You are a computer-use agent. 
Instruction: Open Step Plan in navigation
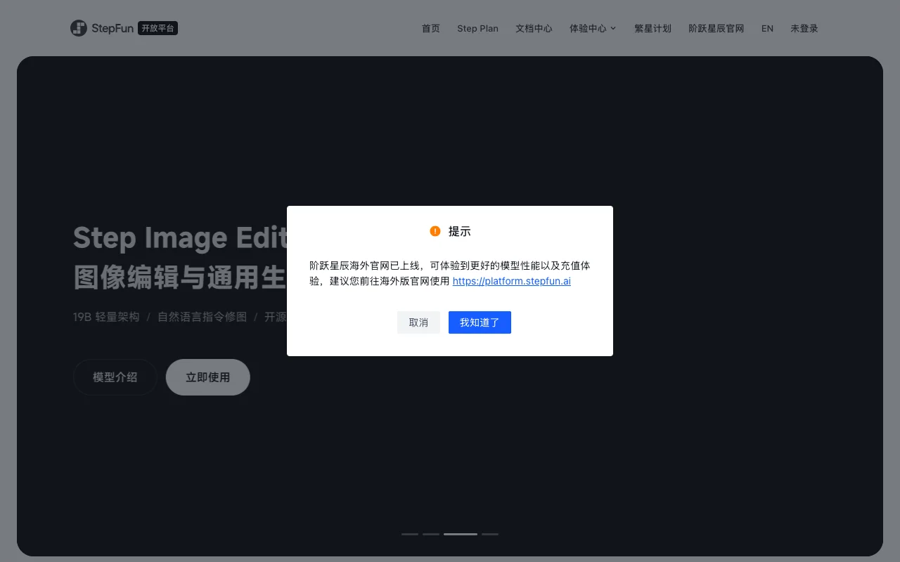click(x=477, y=29)
